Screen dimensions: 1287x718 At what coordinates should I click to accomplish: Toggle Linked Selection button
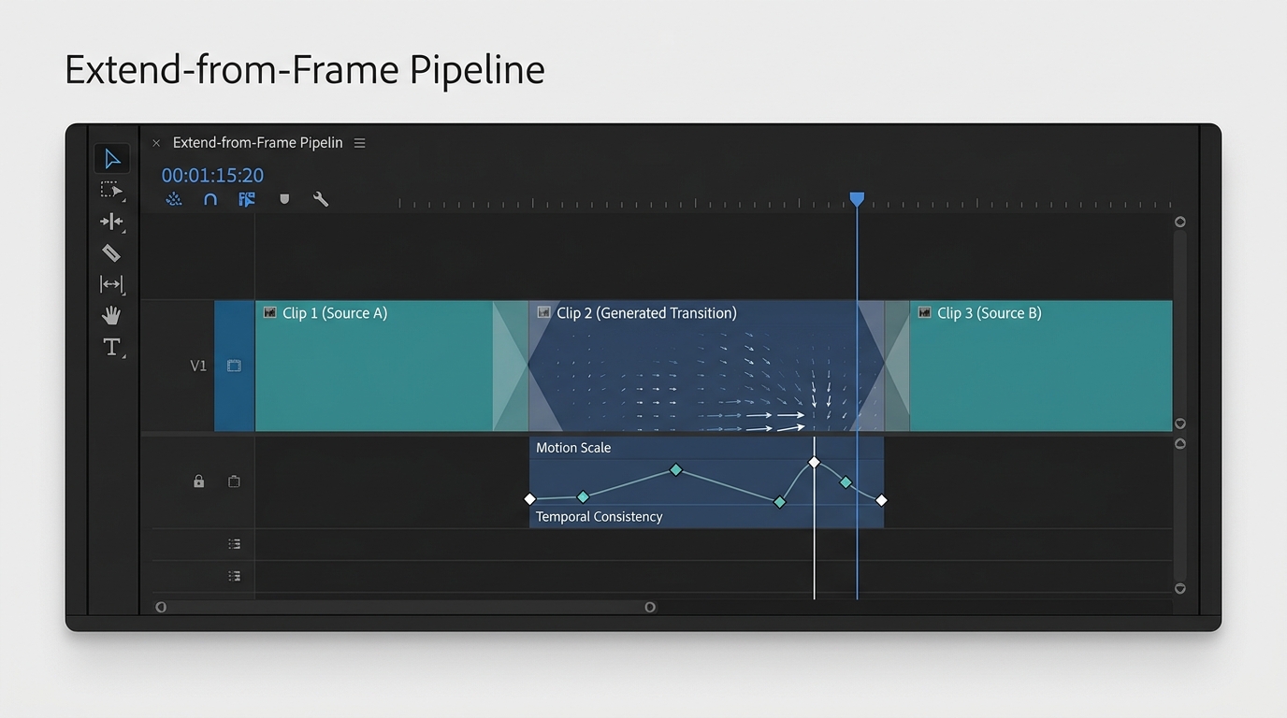[x=247, y=199]
